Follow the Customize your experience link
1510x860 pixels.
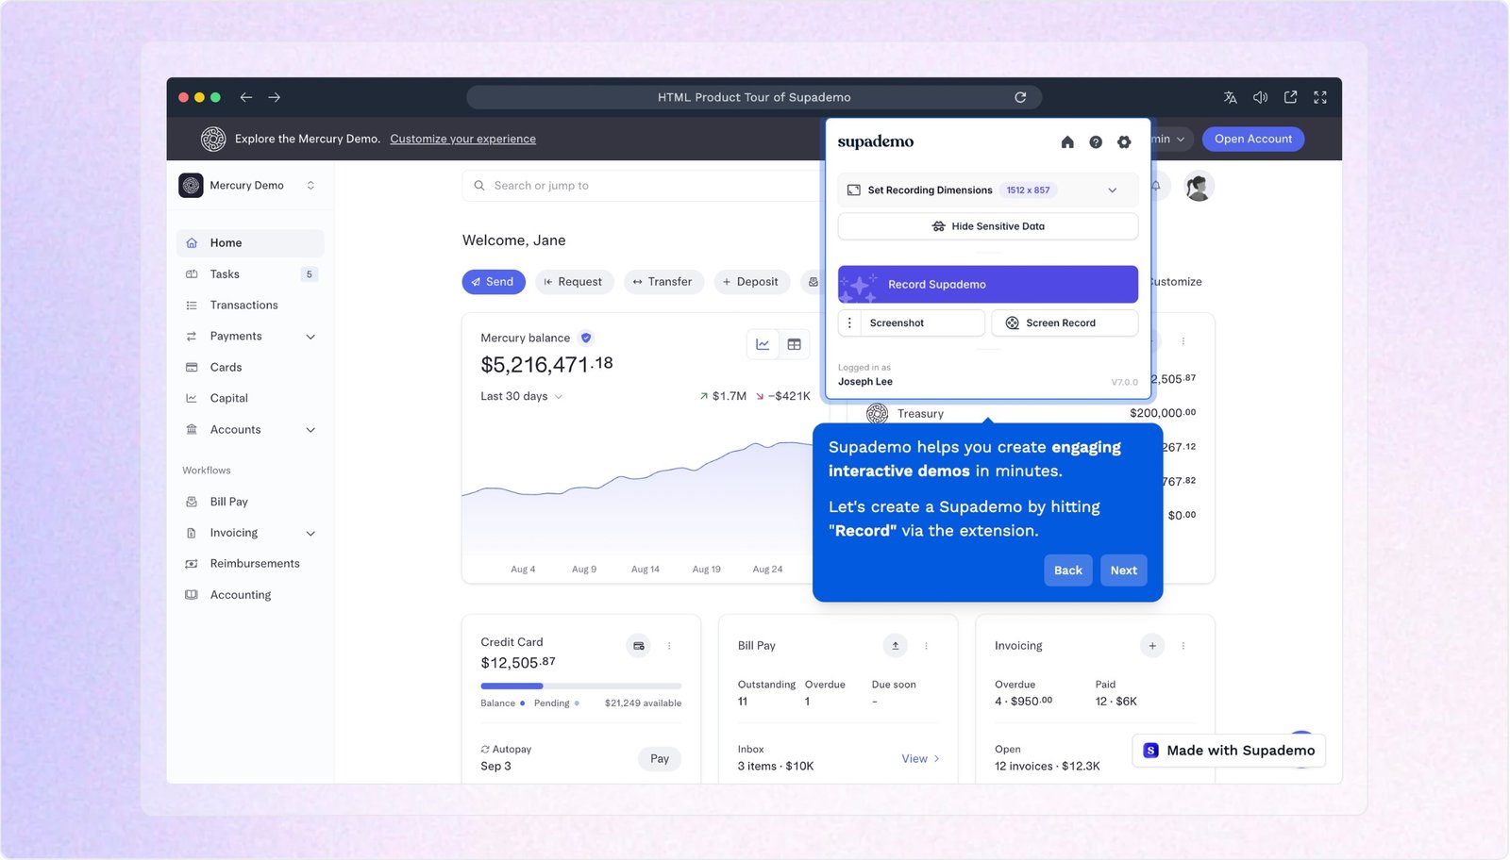462,139
